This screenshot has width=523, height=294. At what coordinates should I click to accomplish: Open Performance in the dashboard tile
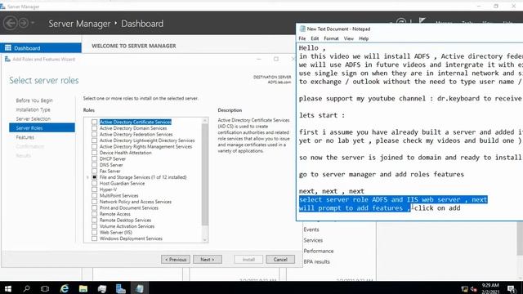[319, 251]
